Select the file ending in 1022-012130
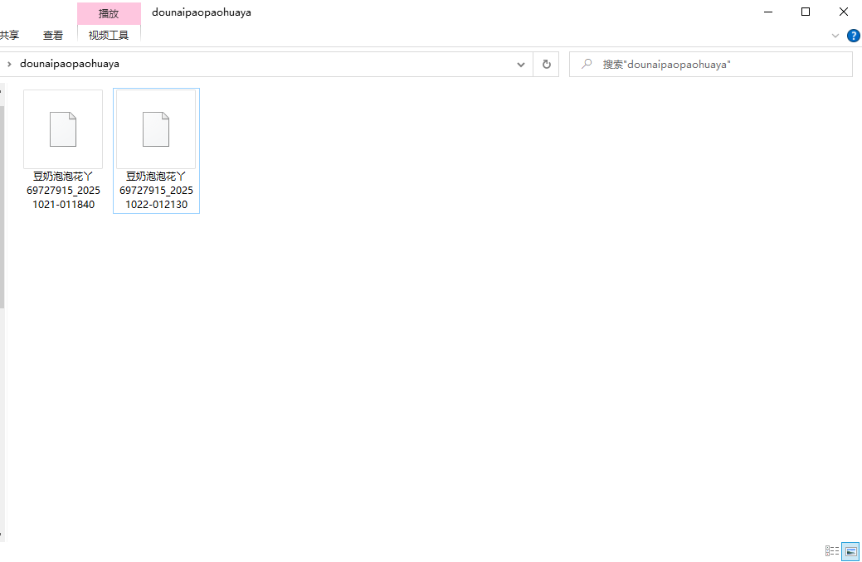 156,129
